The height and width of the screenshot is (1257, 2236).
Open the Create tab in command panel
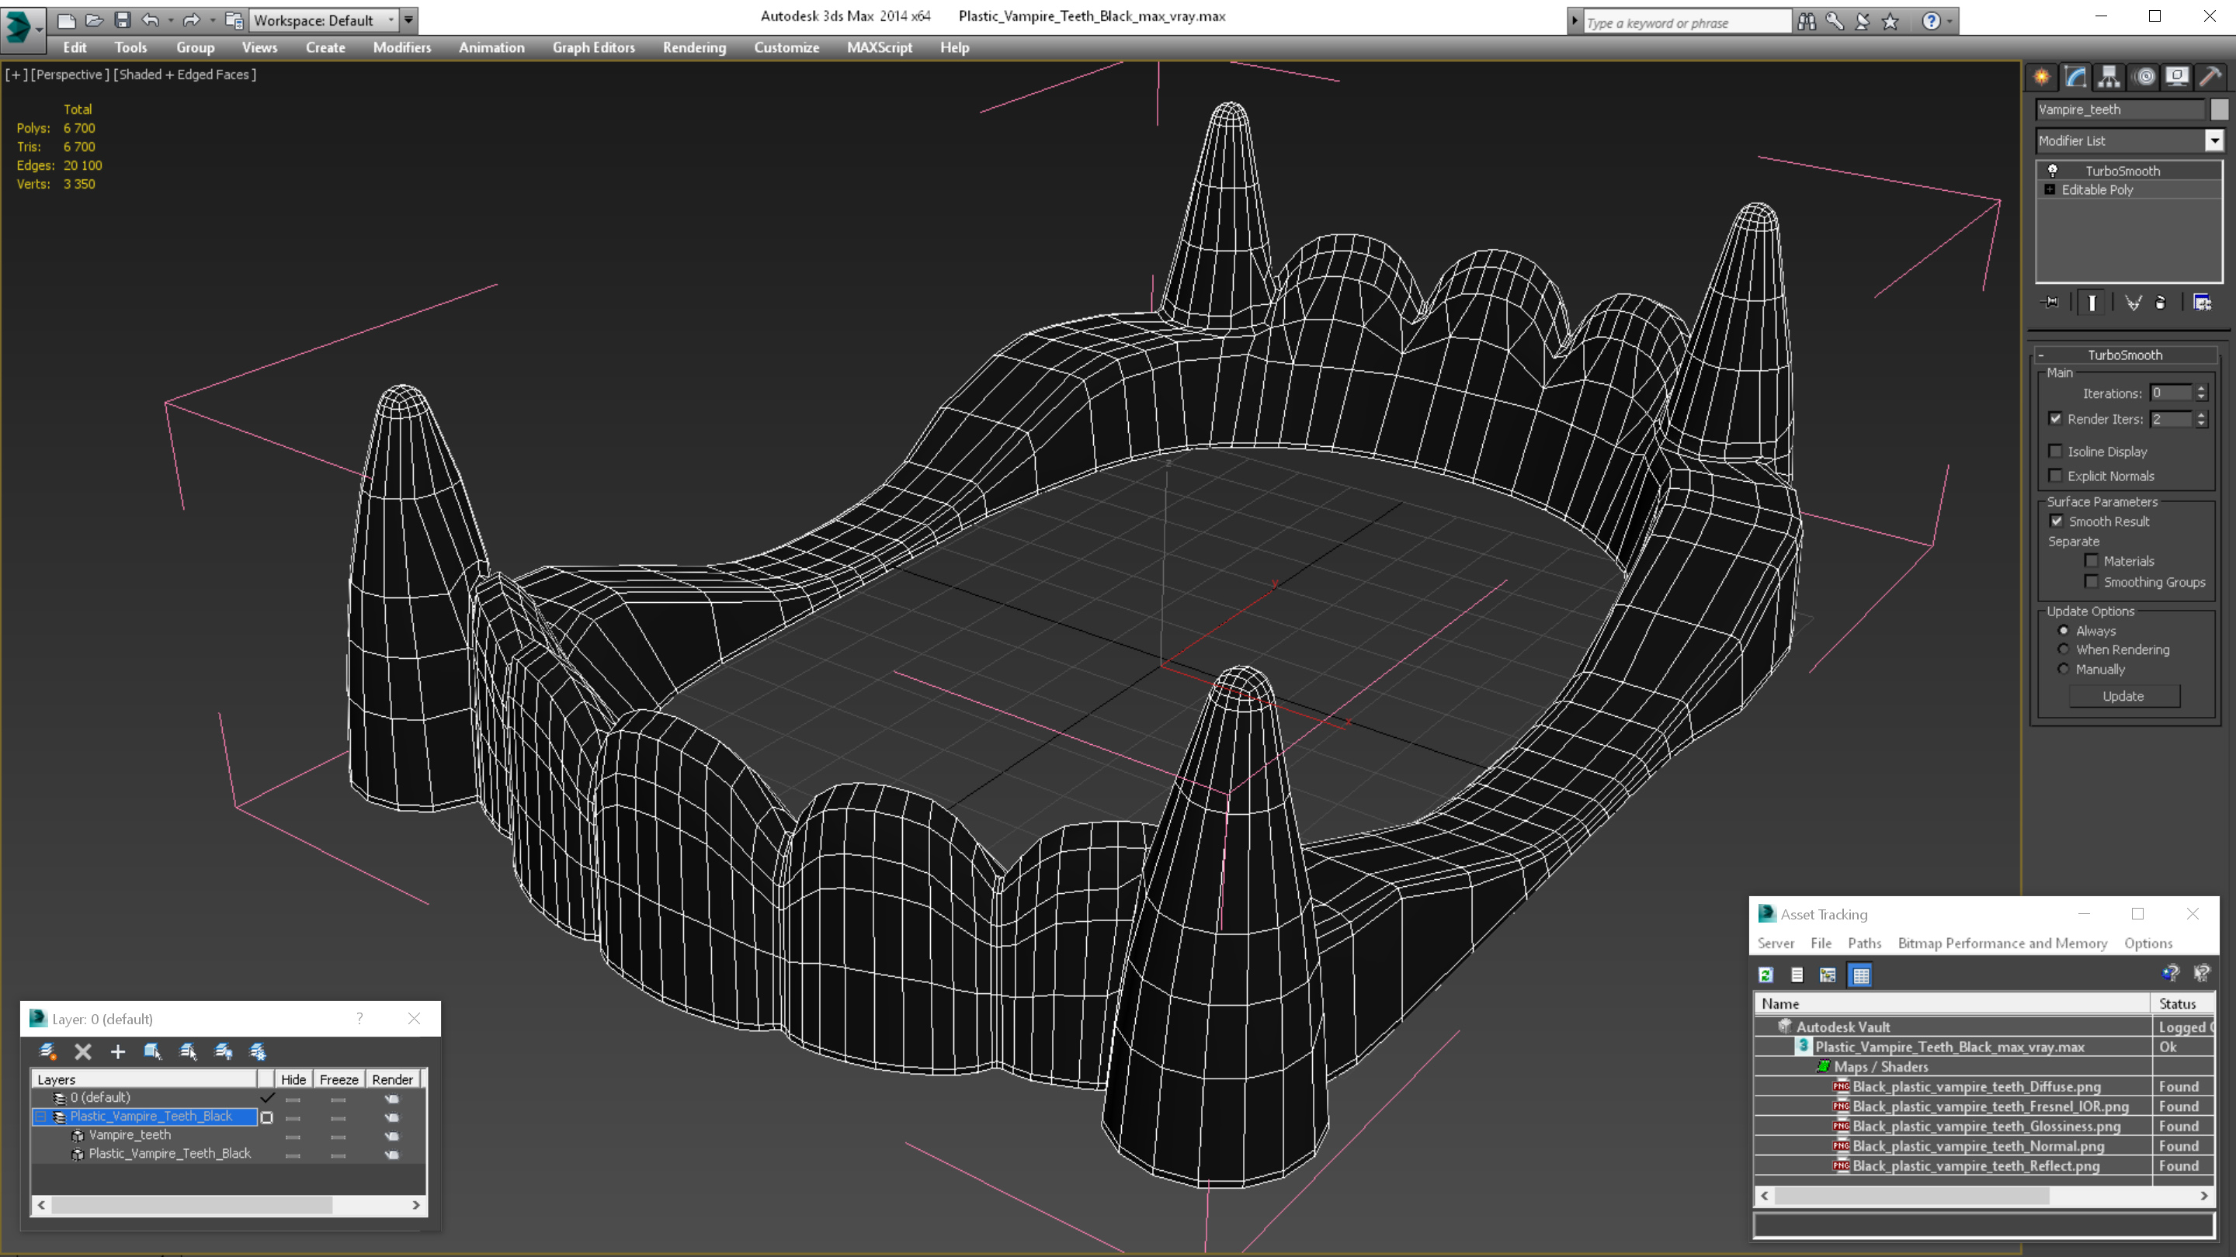pyautogui.click(x=2042, y=76)
